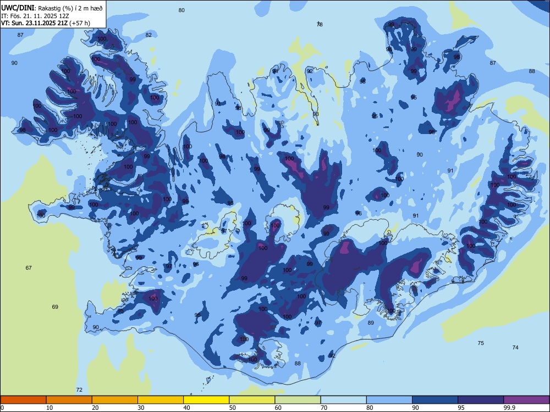Click the '70' legend tick label
This screenshot has width=550, height=412.
click(x=324, y=408)
